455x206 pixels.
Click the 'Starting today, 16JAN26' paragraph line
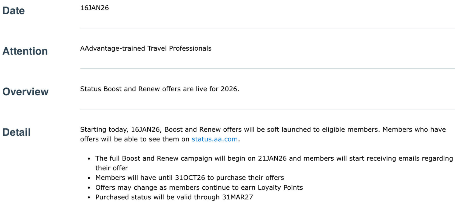[263, 129]
